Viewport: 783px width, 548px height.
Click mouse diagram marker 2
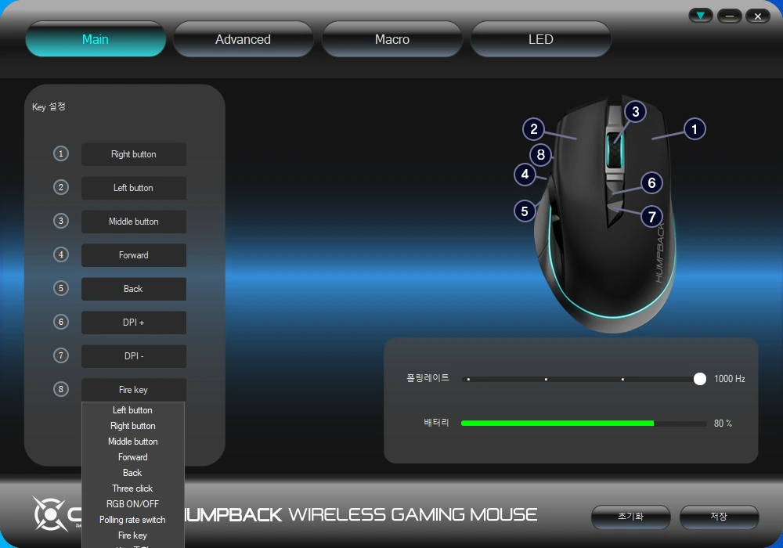pyautogui.click(x=534, y=129)
